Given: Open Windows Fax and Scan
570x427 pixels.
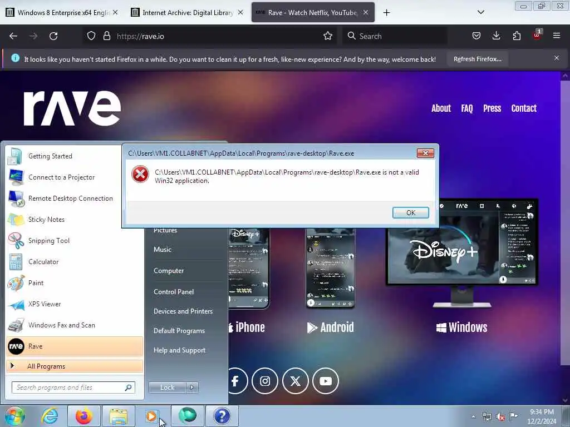Looking at the screenshot, I should point(75,325).
